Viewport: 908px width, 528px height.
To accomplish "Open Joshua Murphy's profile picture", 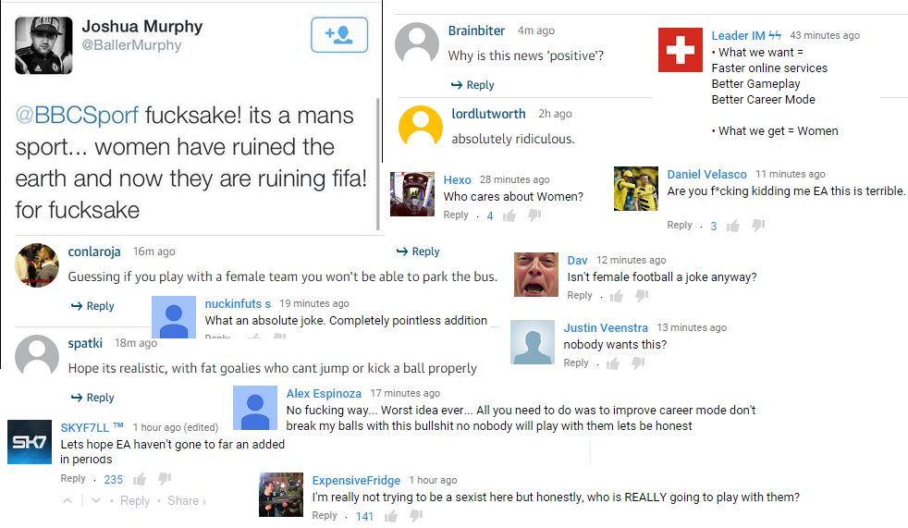I will pos(43,45).
